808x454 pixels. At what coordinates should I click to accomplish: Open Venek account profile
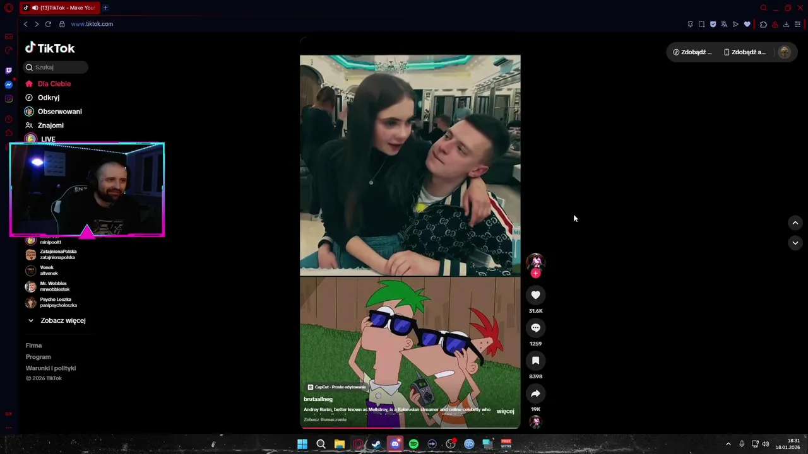coord(41,271)
